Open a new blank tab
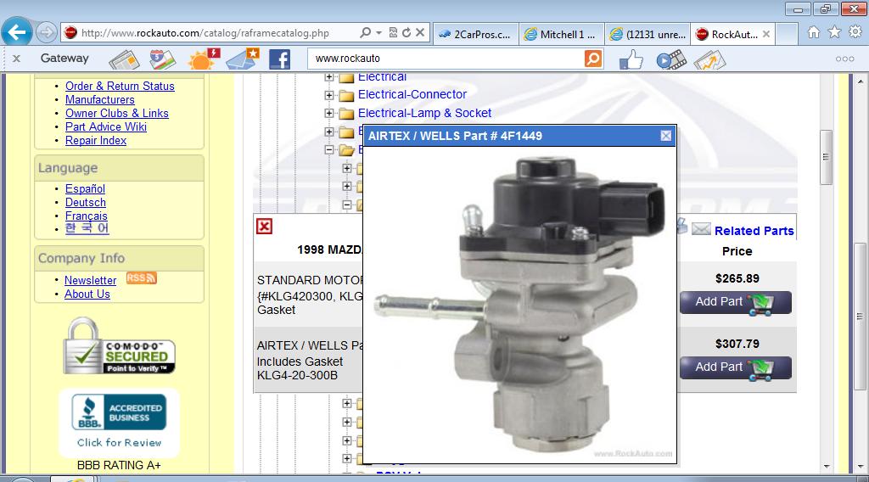869x482 pixels. pos(787,34)
